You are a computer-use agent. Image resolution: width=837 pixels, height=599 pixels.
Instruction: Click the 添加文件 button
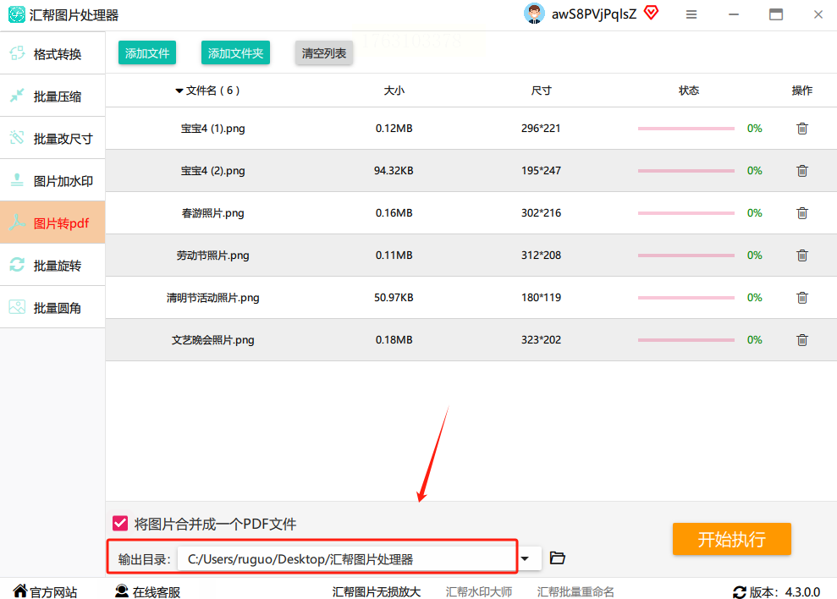coord(147,53)
